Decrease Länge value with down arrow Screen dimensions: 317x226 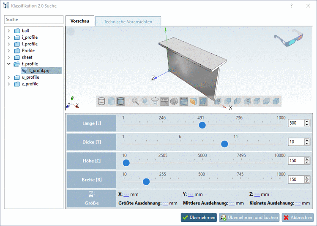(307, 125)
